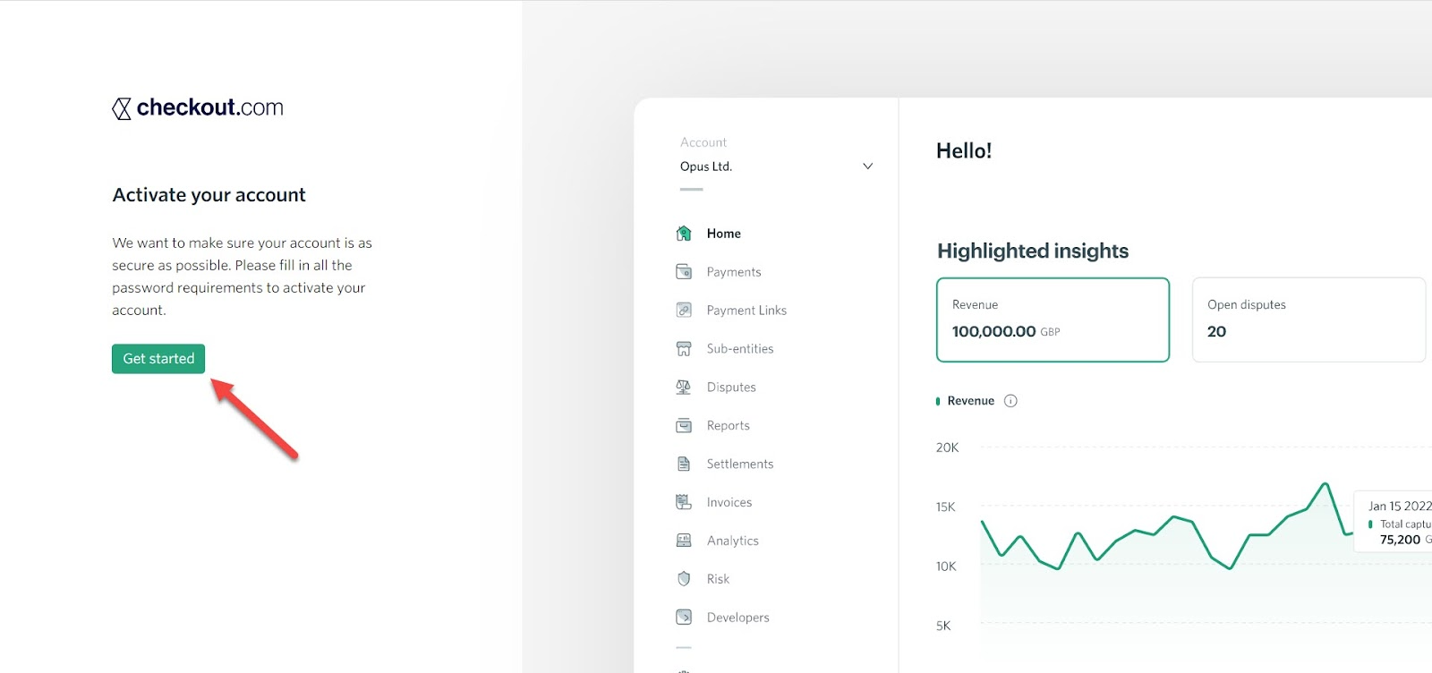Click the 100,000.00 GBP revenue value
The width and height of the screenshot is (1432, 673).
tap(1006, 331)
